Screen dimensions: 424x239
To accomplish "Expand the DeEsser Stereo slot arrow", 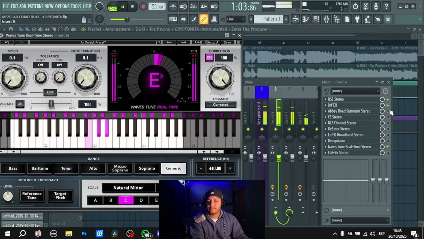I will [x=325, y=129].
